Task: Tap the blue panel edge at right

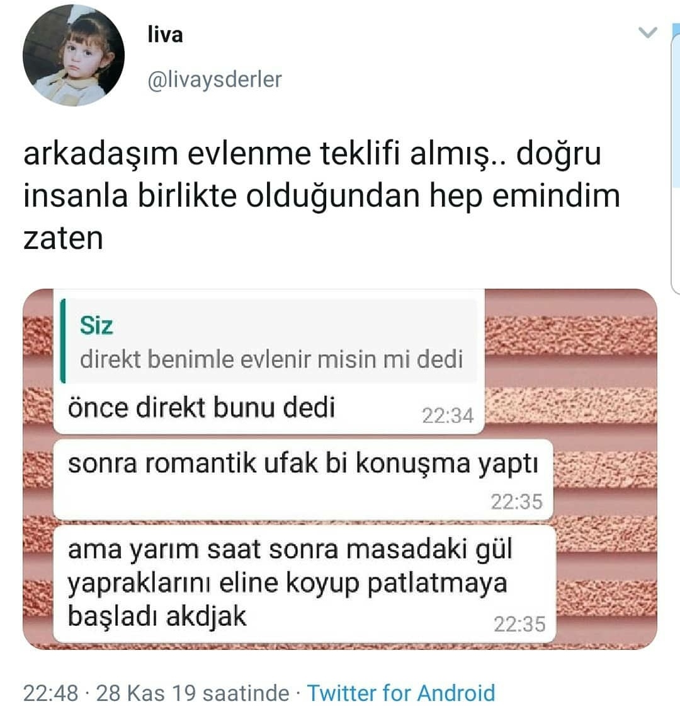Action: click(676, 158)
